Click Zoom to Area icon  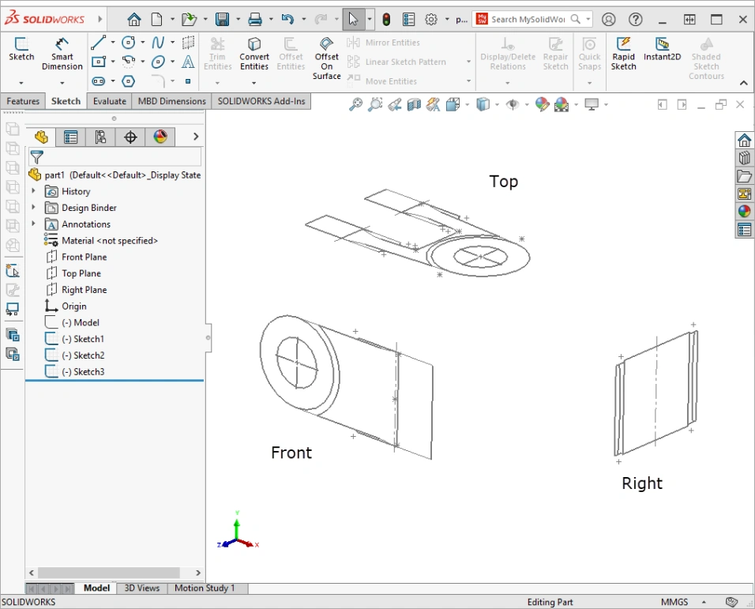375,104
